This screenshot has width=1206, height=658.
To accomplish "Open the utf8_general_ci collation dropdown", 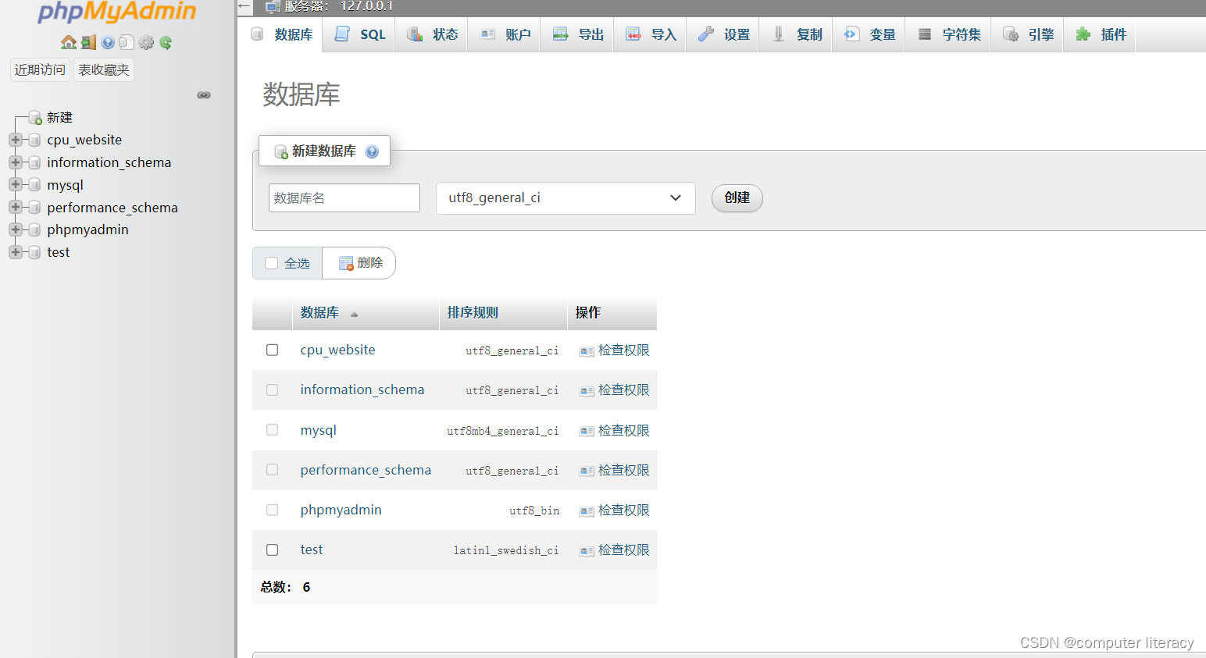I will [566, 198].
